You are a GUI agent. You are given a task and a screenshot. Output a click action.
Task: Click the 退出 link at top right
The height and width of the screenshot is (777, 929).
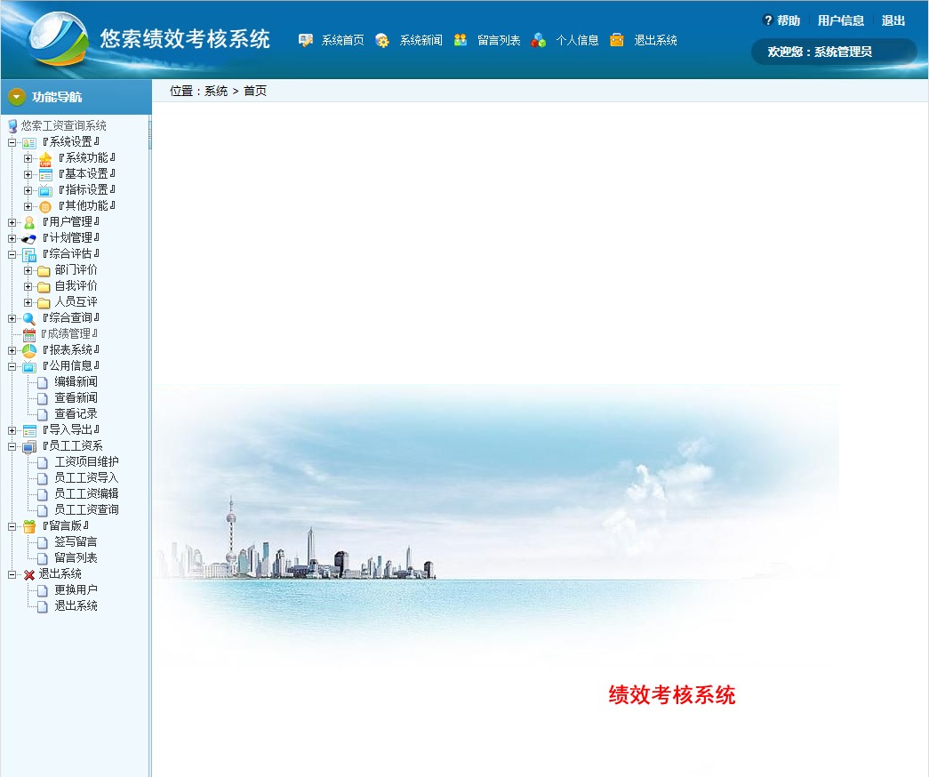click(x=893, y=20)
